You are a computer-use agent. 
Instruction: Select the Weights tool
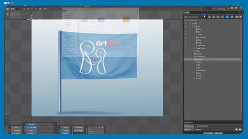pyautogui.click(x=16, y=131)
